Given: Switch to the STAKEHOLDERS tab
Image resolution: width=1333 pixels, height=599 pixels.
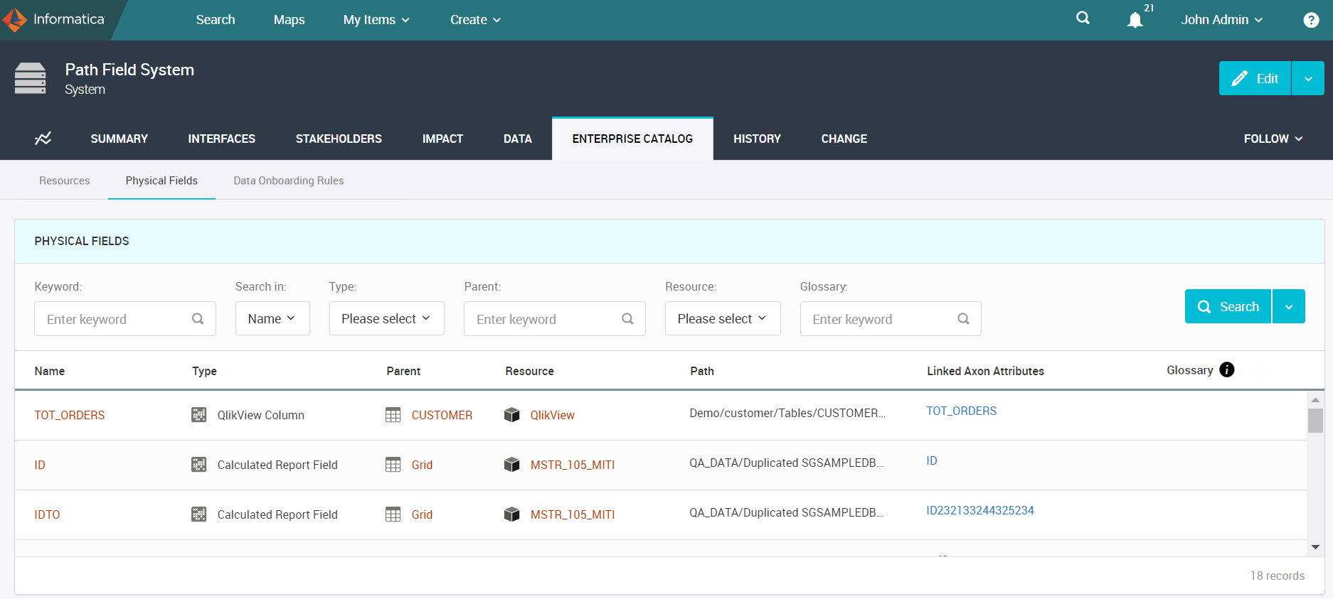Looking at the screenshot, I should [x=339, y=139].
